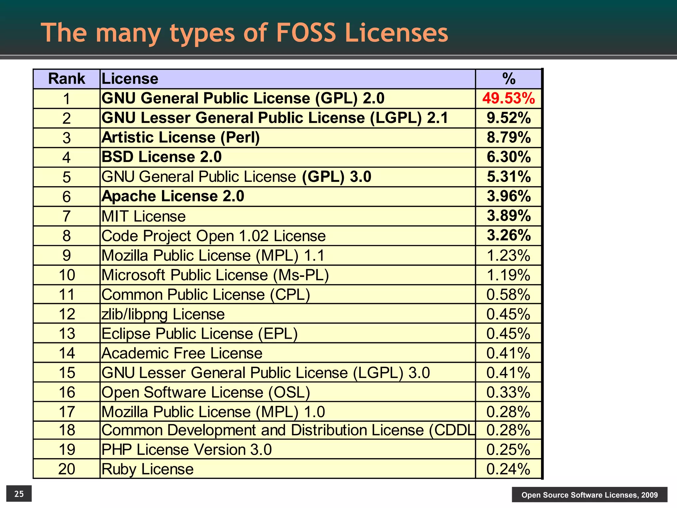Image resolution: width=677 pixels, height=508 pixels.
Task: Click the Apache License 2.0 cell
Action: pos(173,196)
